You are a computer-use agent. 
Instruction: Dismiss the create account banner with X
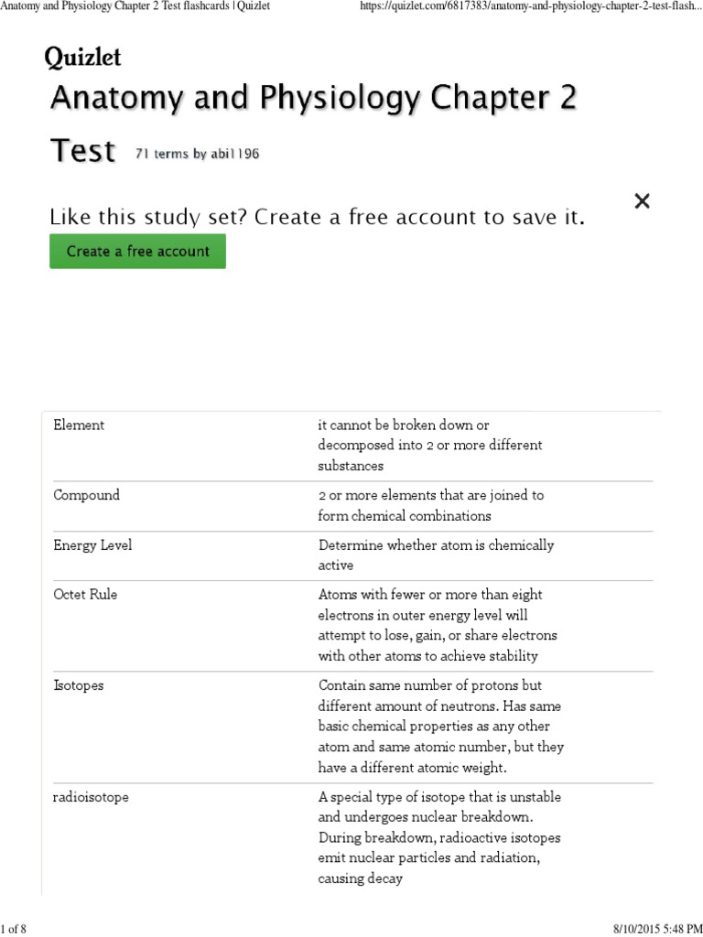coord(642,201)
